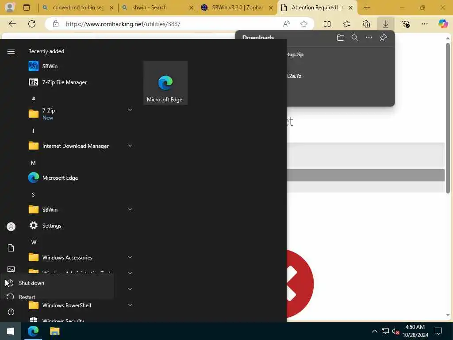Expand Windows Administrative Tools chevron

click(130, 273)
